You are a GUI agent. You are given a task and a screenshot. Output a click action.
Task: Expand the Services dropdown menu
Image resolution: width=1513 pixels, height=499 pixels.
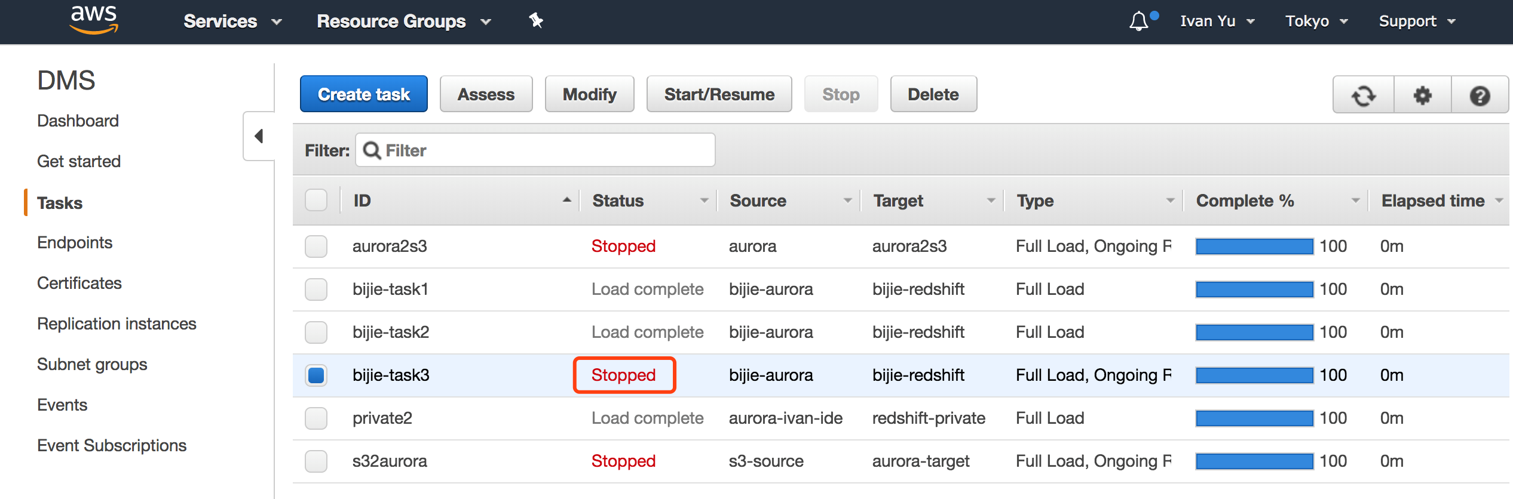tap(232, 21)
